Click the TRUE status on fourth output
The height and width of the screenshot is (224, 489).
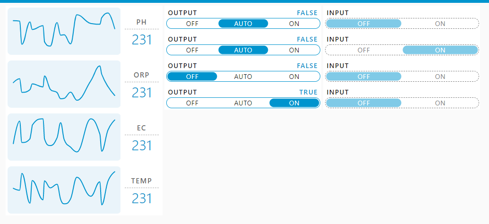(309, 92)
